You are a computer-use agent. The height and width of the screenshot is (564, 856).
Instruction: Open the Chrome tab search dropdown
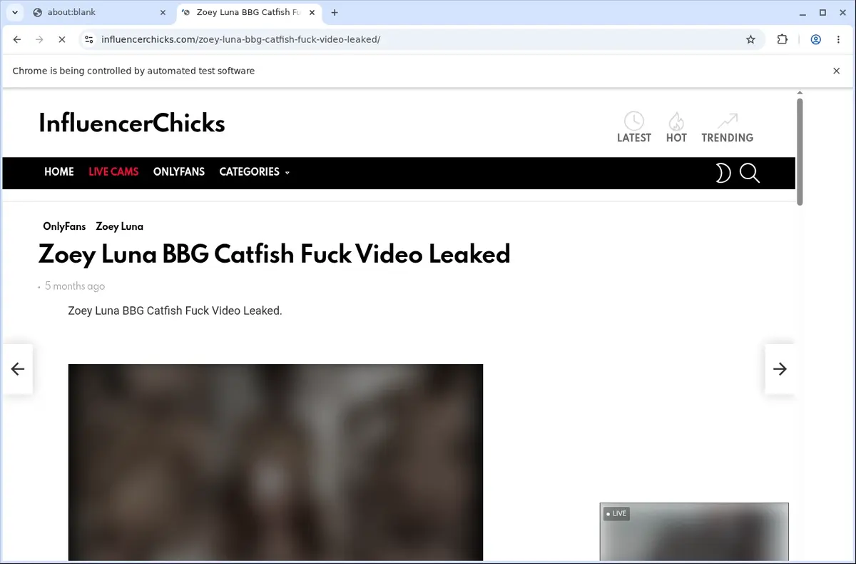tap(15, 12)
